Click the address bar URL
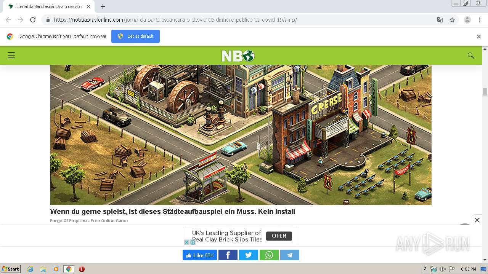The width and height of the screenshot is (488, 274). [175, 20]
